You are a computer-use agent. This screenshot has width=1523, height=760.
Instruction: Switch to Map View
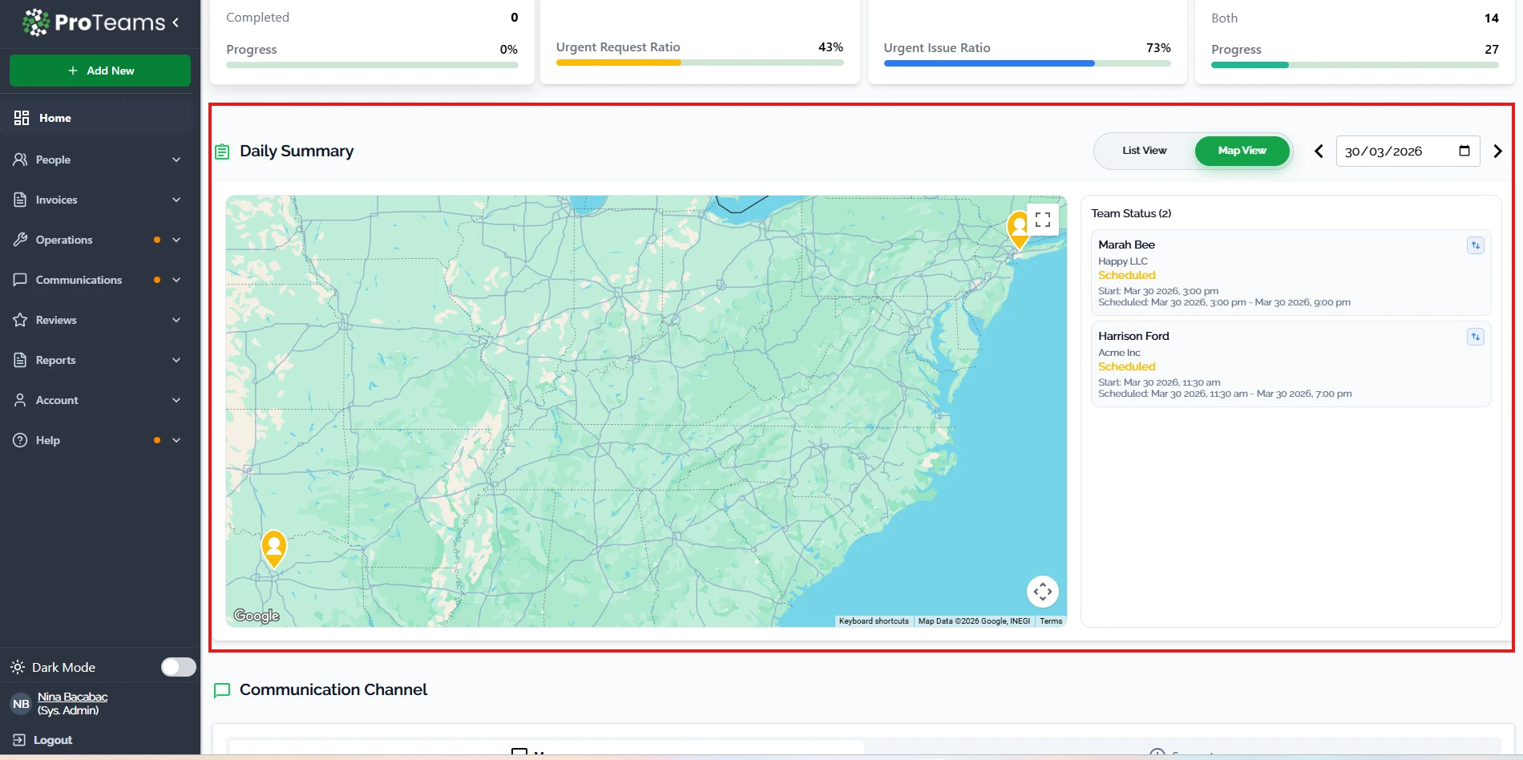(x=1242, y=151)
